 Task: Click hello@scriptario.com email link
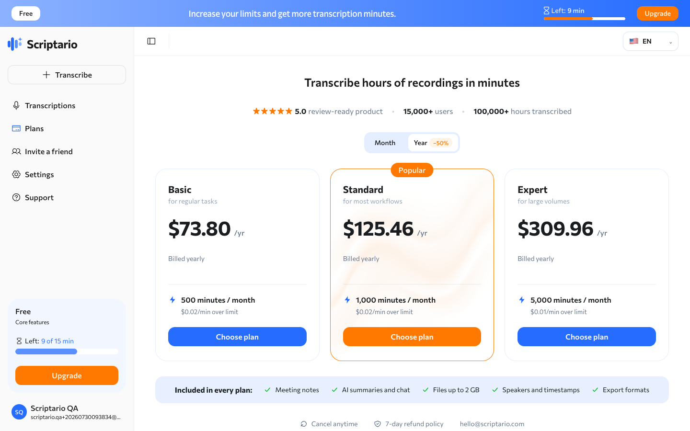(492, 424)
